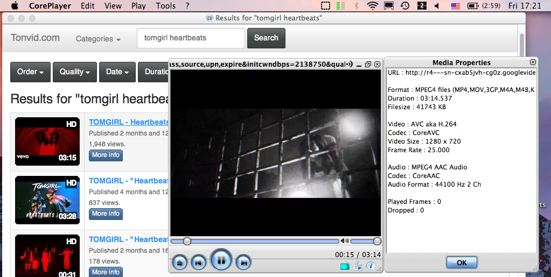
Task: Click the Search button
Action: tap(266, 38)
